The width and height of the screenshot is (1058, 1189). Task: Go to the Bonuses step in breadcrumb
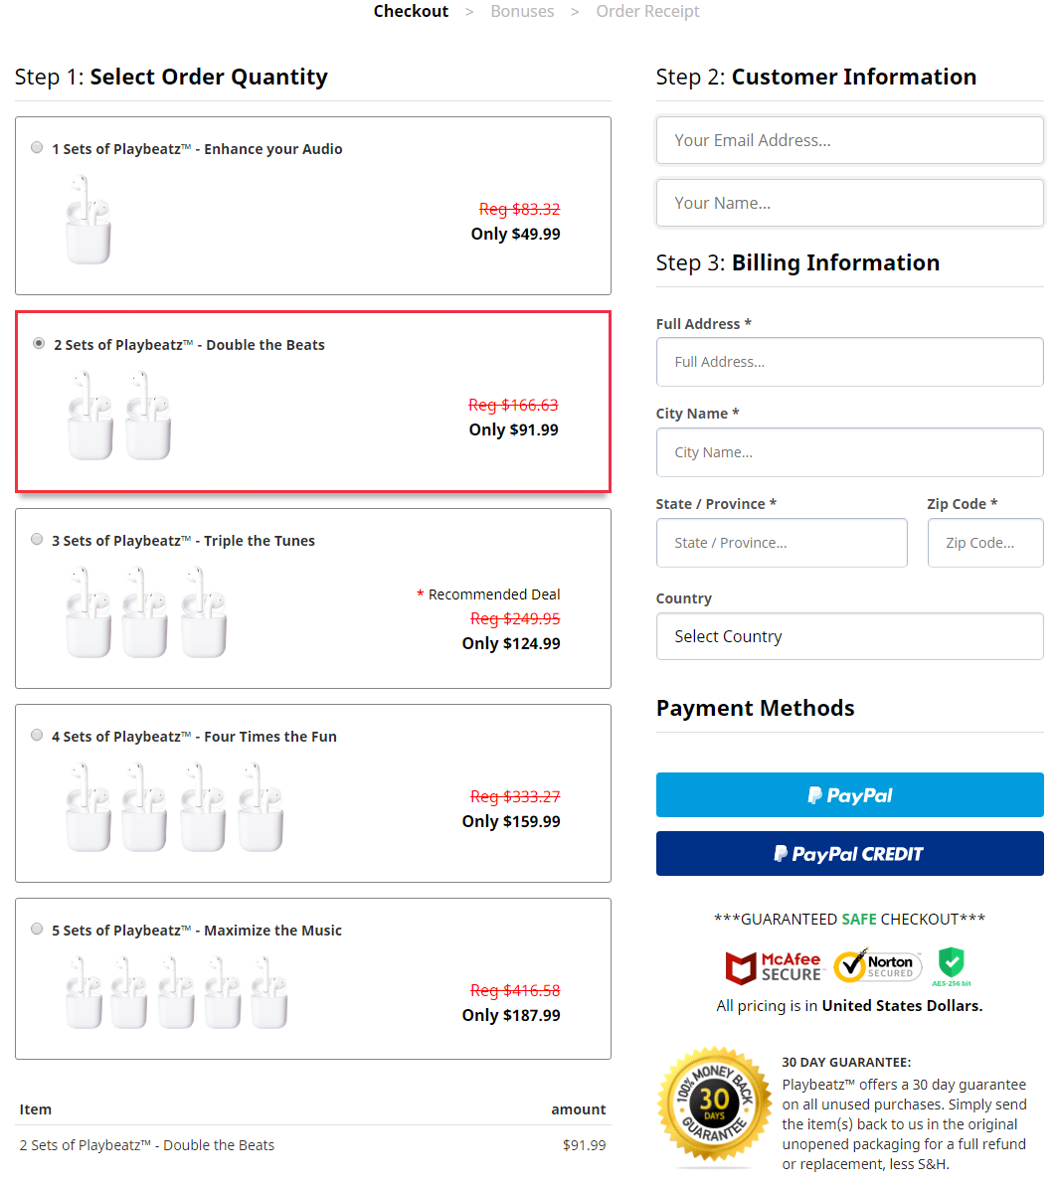522,11
